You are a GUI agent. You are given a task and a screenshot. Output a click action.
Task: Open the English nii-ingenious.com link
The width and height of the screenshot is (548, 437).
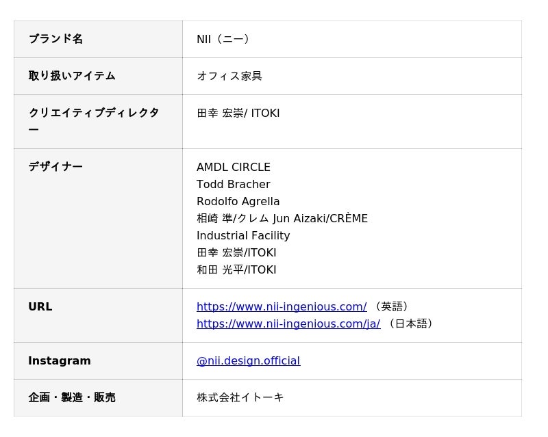tap(281, 306)
